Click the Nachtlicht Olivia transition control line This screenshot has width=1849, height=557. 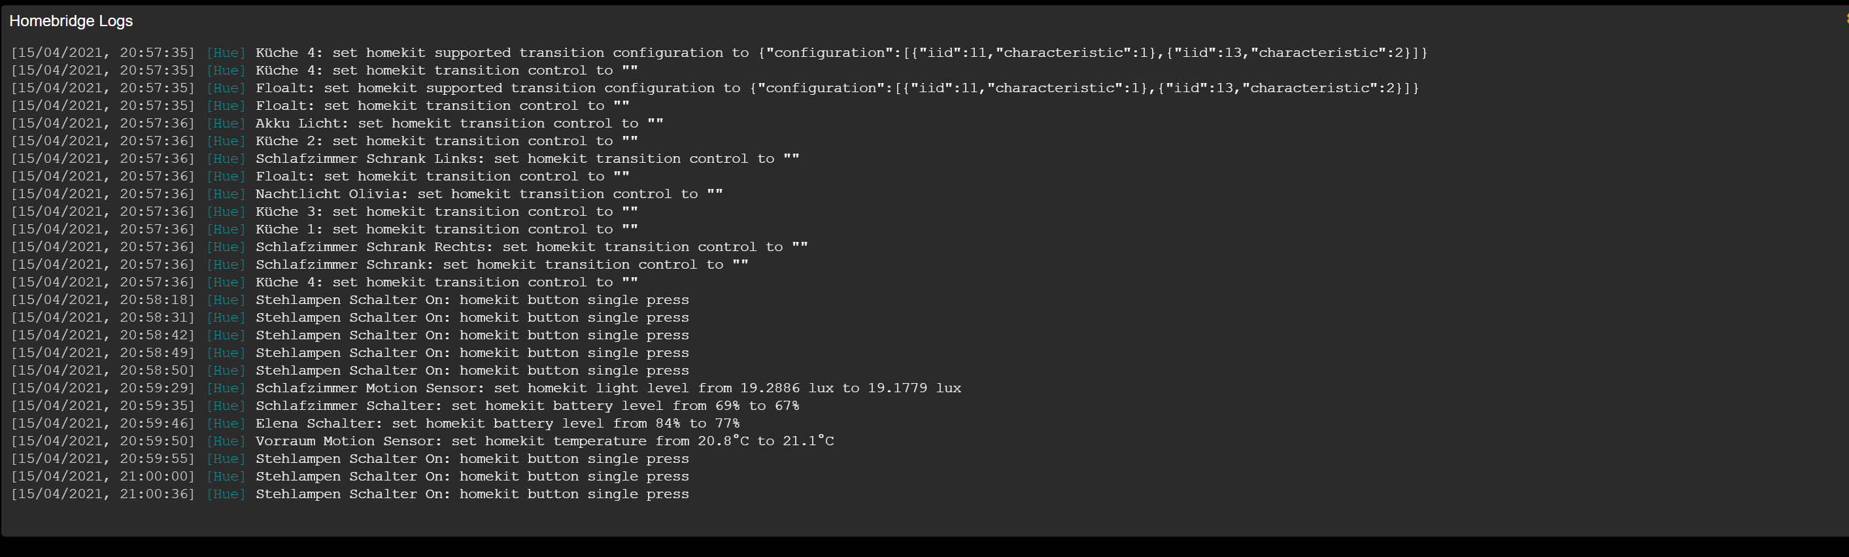tap(489, 194)
